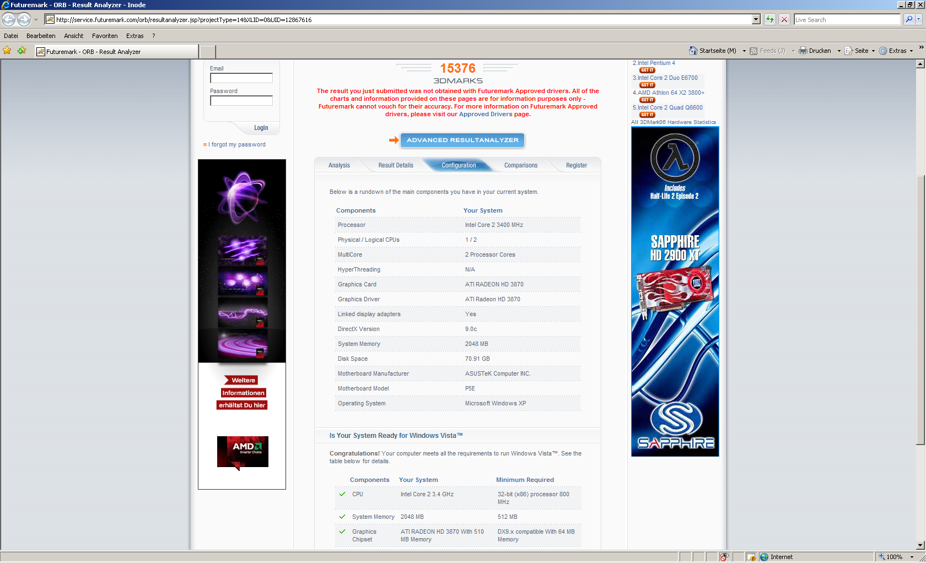The height and width of the screenshot is (564, 926).
Task: Click the pop-up blocker status bar icon
Action: click(x=751, y=557)
